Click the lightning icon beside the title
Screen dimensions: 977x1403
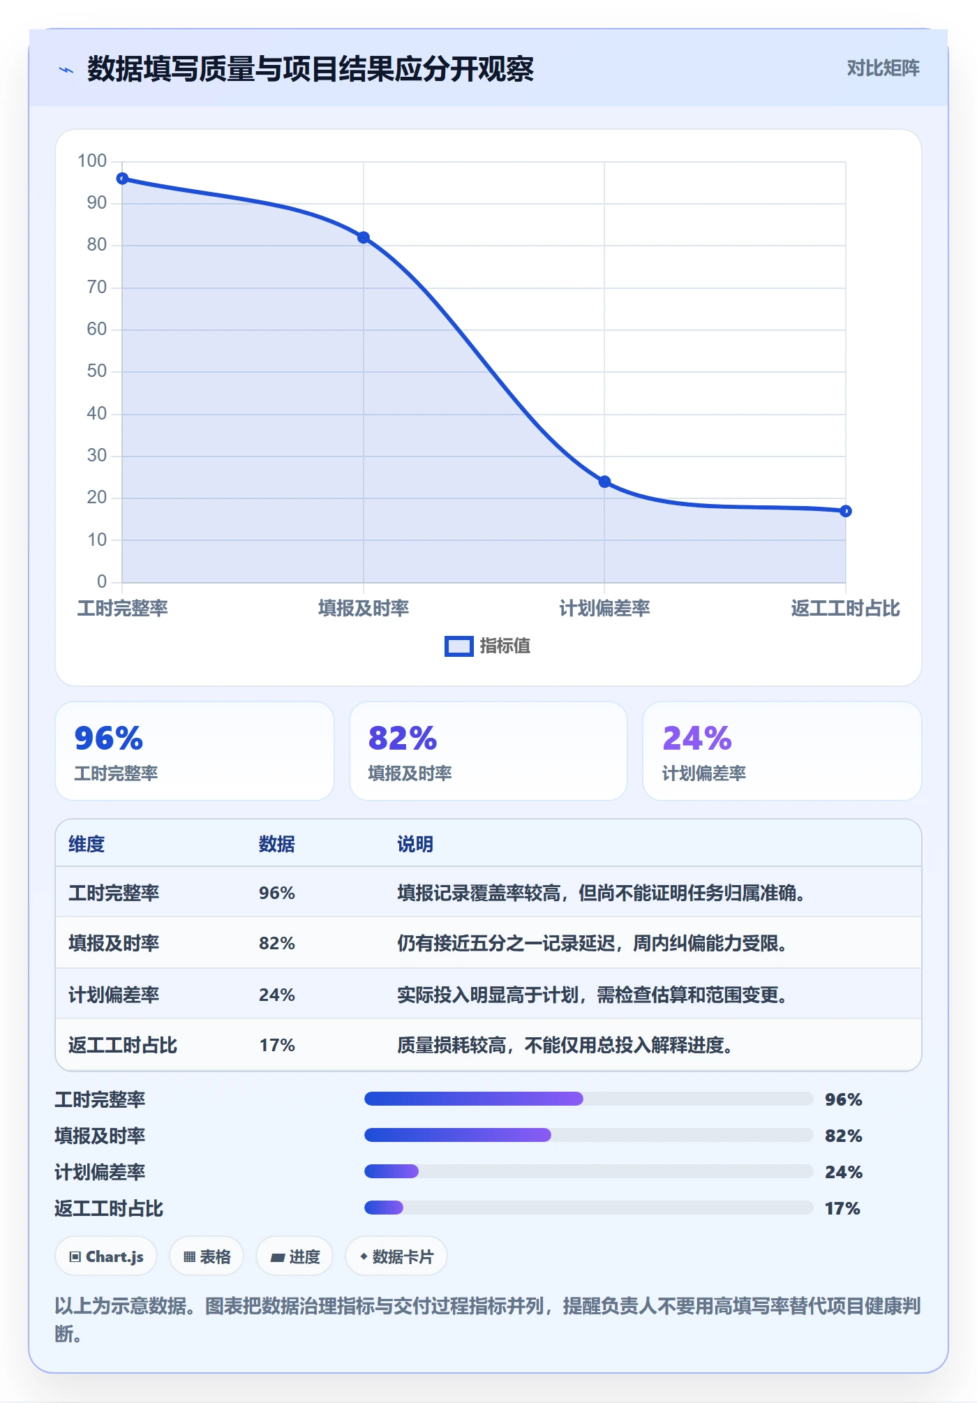click(66, 70)
